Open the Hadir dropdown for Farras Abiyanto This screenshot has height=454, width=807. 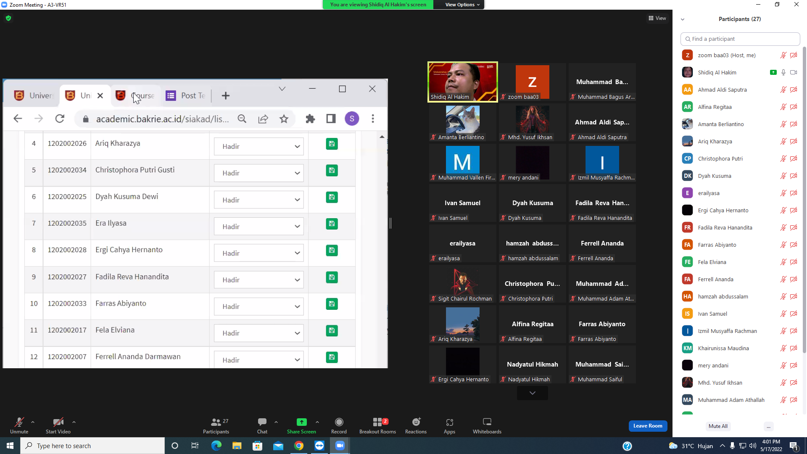click(x=258, y=306)
